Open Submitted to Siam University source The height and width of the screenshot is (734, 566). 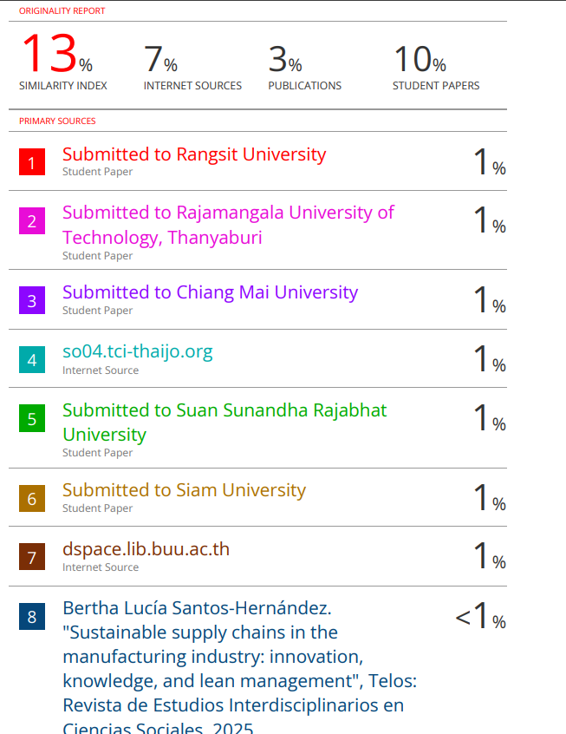click(x=184, y=490)
